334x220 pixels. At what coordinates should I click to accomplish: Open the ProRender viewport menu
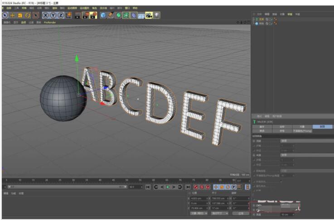50,22
